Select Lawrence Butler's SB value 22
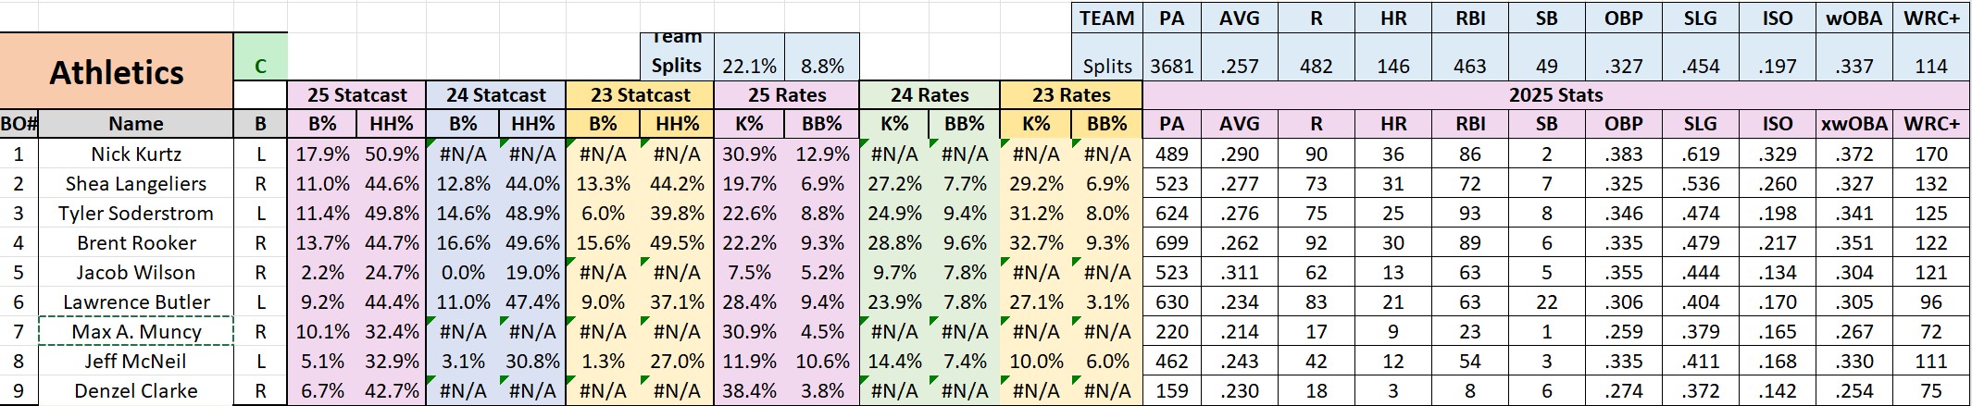Image resolution: width=1972 pixels, height=406 pixels. 1546,302
